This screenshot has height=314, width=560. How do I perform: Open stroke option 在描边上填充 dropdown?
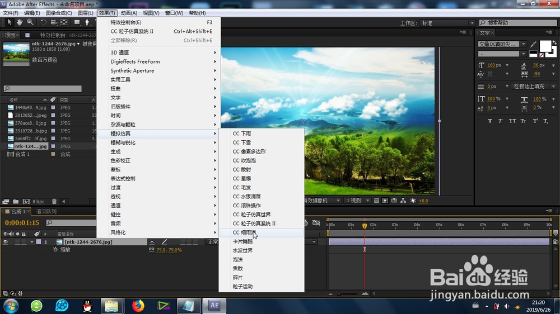click(534, 86)
